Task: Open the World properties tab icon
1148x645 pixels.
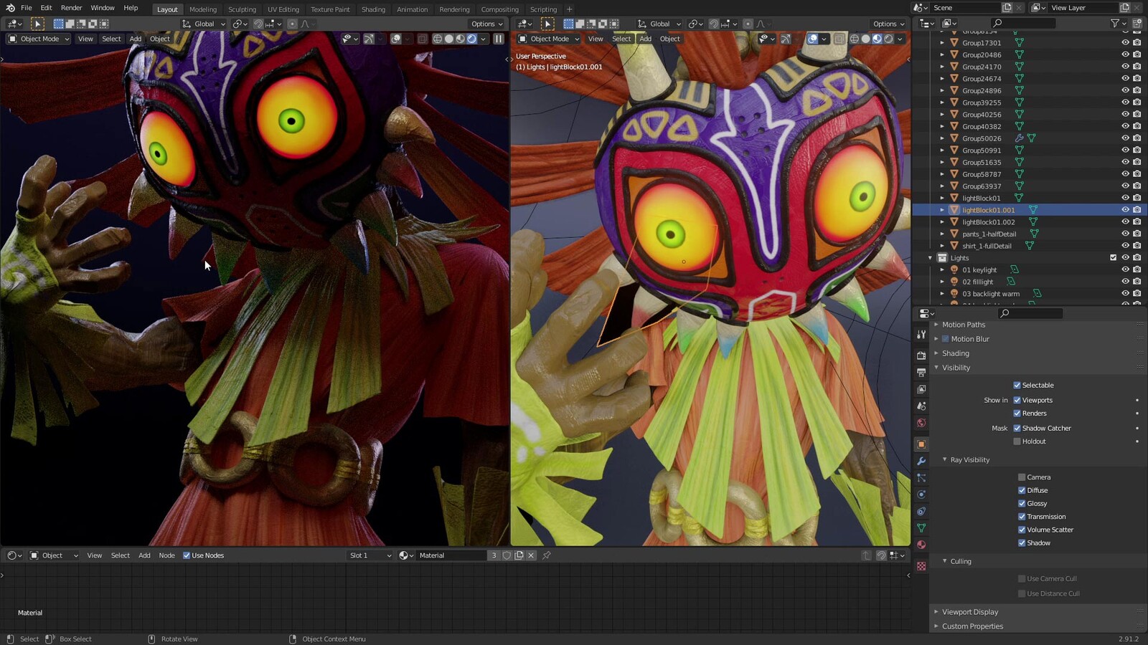Action: [921, 423]
